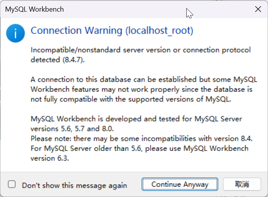Click the "version 6.3." text

50,158
